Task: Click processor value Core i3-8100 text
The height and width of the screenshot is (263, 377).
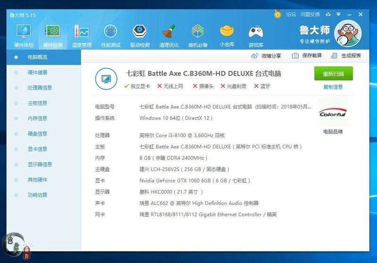Action: [182, 135]
